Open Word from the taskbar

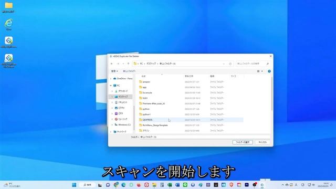coord(177,185)
